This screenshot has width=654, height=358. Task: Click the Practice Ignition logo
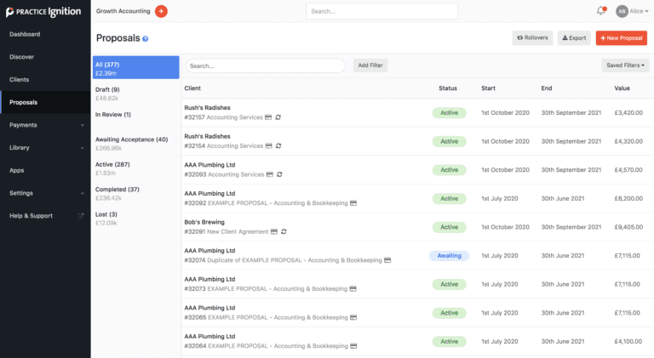click(44, 12)
